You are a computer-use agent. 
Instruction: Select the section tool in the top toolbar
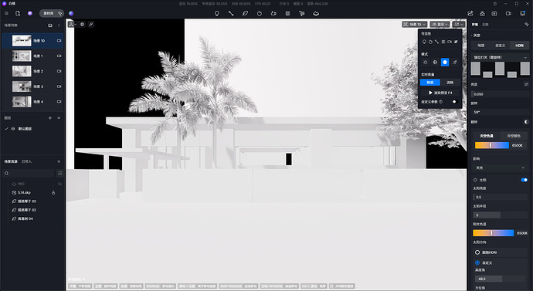(288, 14)
